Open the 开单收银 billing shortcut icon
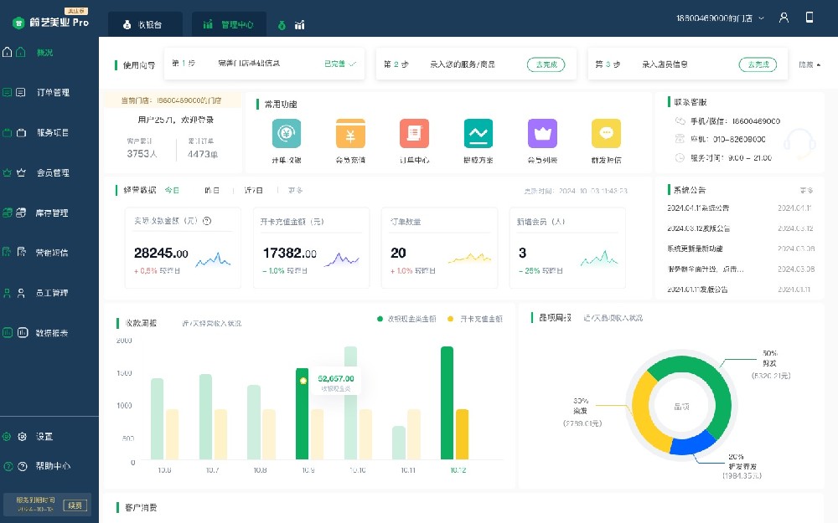 287,134
